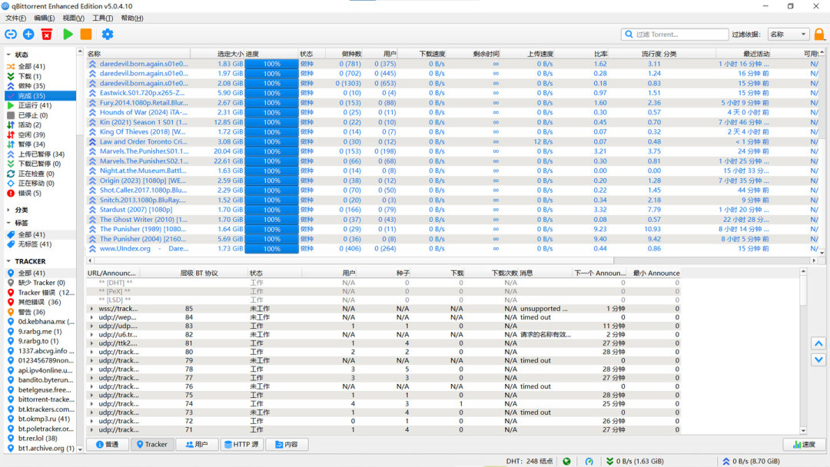The image size is (830, 467).
Task: Expand the udp://wep... tracker row
Action: coord(91,317)
